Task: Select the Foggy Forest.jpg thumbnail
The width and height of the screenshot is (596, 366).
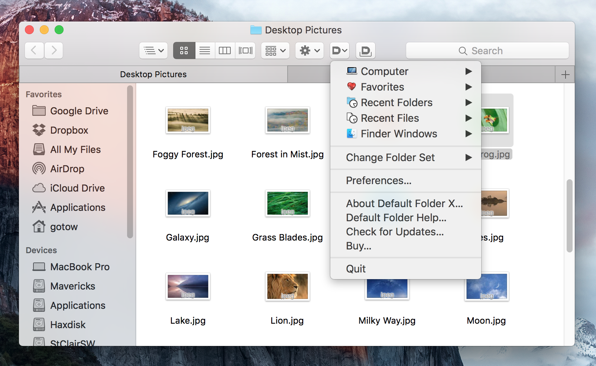Action: coord(188,120)
